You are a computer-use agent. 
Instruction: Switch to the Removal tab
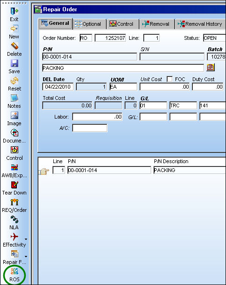click(x=157, y=24)
